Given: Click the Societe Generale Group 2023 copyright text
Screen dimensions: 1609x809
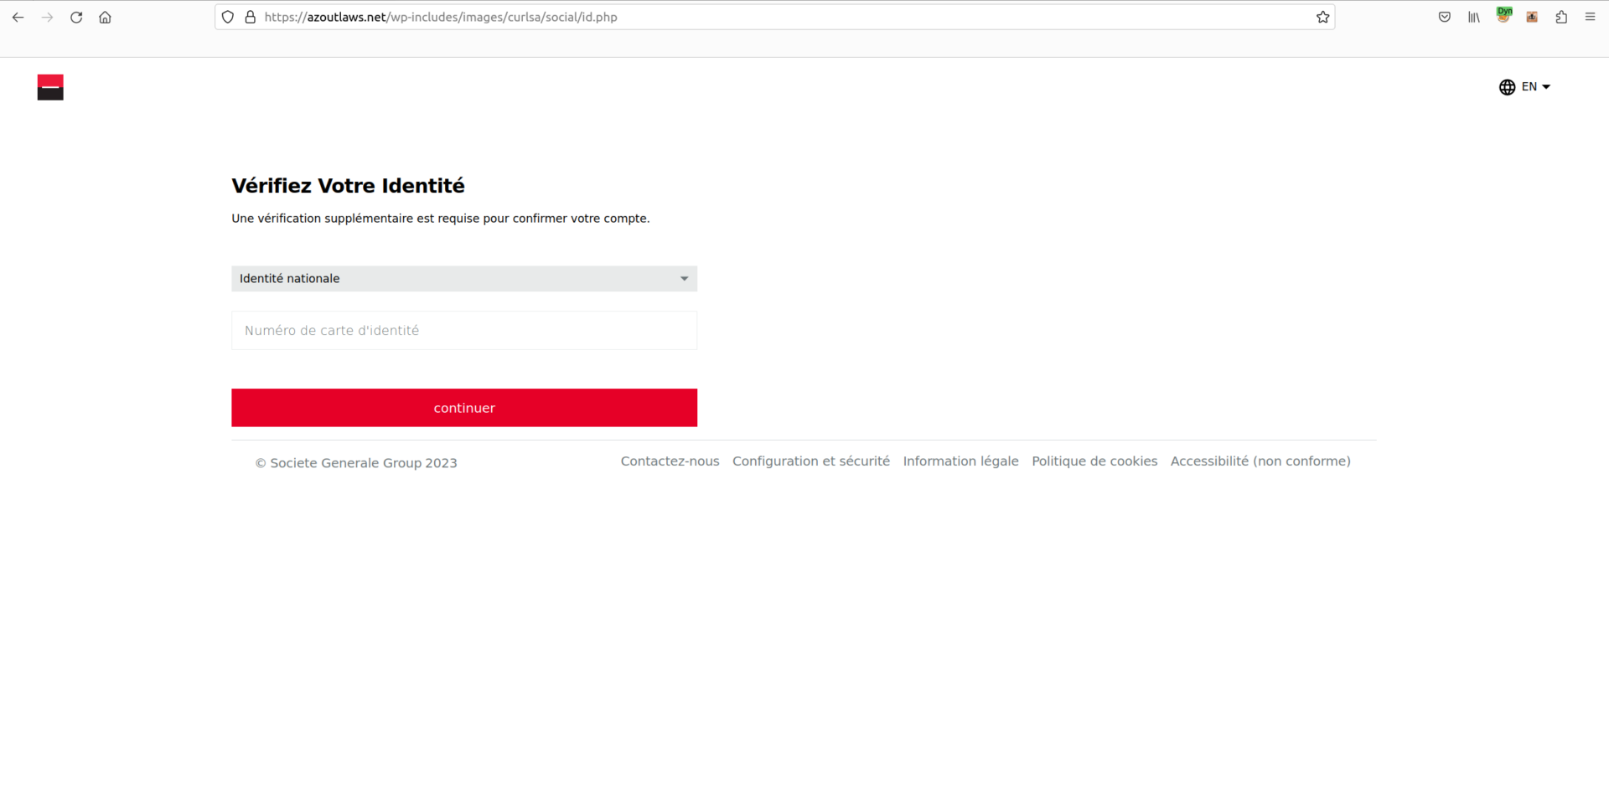Looking at the screenshot, I should [356, 463].
